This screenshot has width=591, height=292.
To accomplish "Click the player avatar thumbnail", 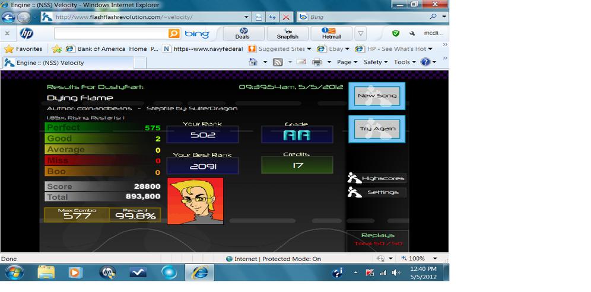I will coord(195,201).
